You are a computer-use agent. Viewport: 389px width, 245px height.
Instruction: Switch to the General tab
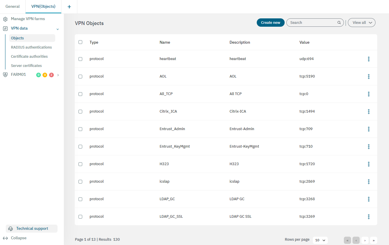pyautogui.click(x=13, y=7)
